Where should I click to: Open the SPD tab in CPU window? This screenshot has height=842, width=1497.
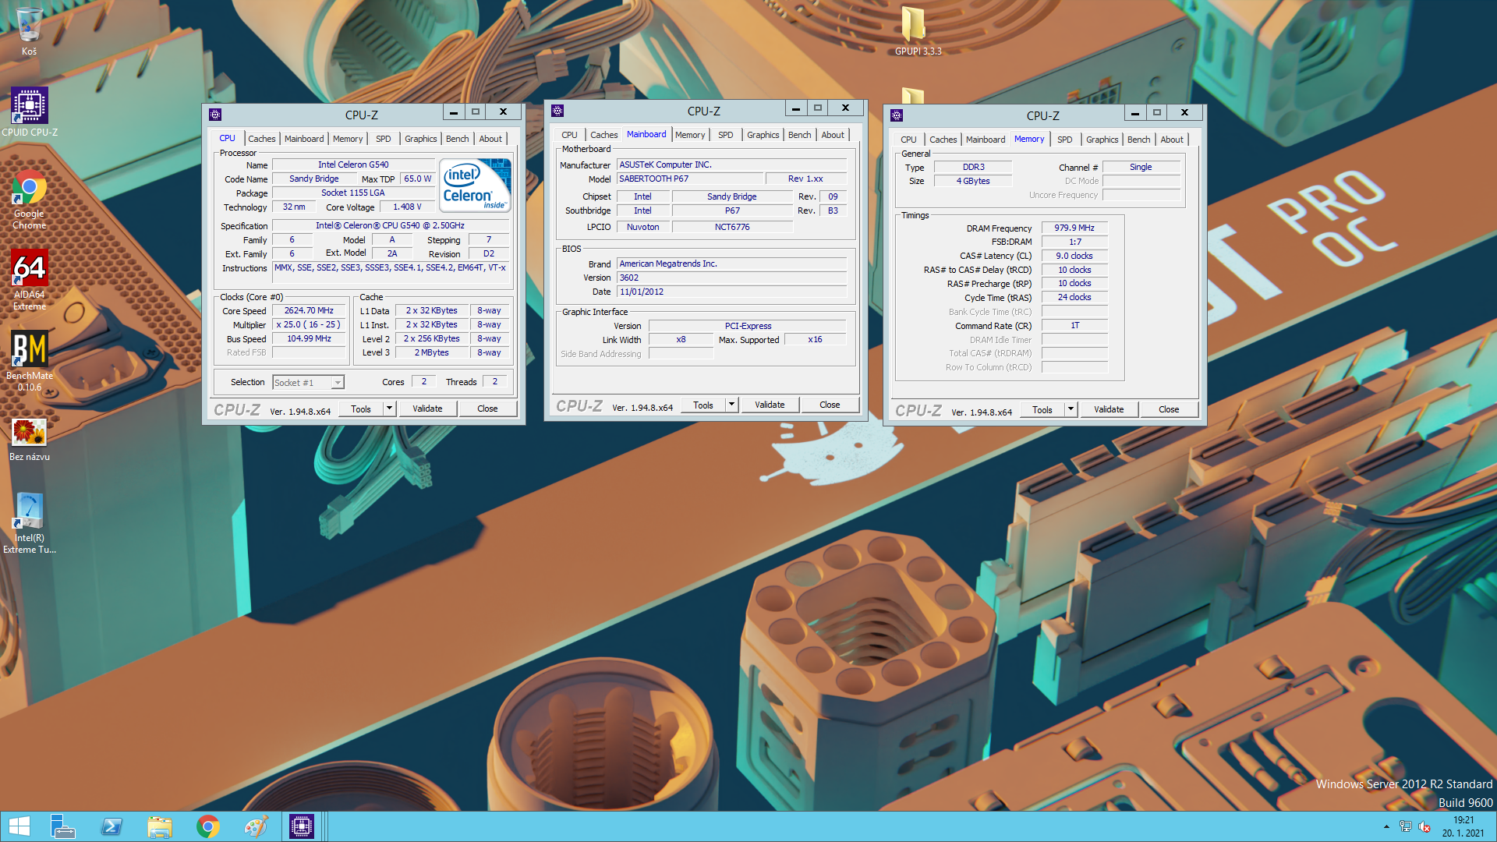coord(383,139)
